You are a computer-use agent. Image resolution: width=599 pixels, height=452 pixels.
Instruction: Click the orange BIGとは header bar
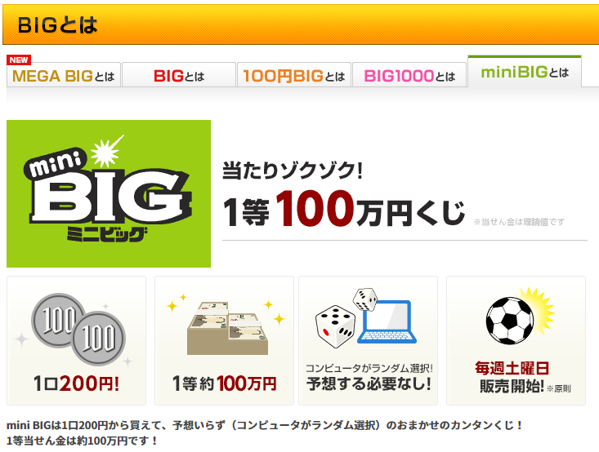(x=301, y=24)
